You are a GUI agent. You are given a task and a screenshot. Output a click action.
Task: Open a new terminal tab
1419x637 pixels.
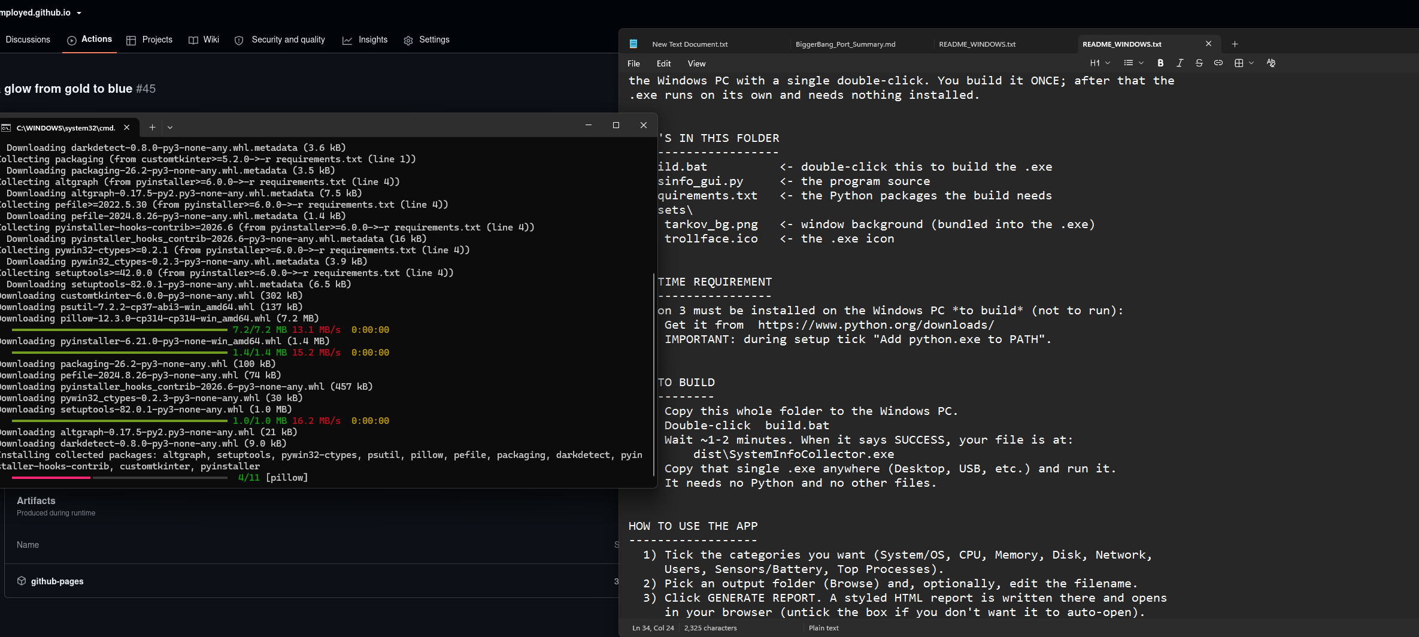coord(152,128)
